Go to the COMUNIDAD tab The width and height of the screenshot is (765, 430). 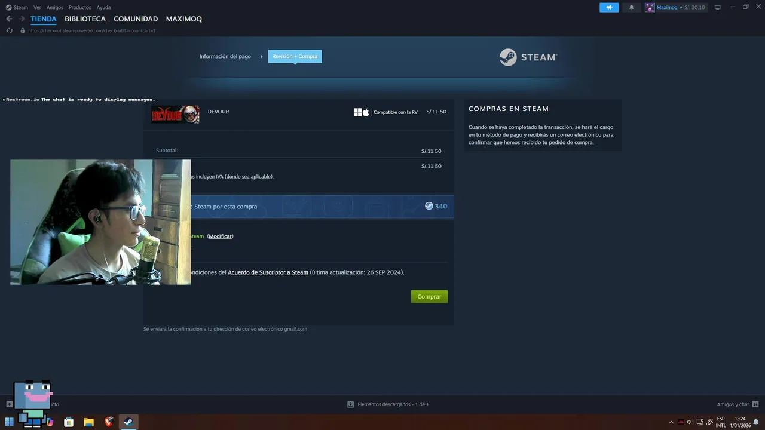[x=136, y=19]
